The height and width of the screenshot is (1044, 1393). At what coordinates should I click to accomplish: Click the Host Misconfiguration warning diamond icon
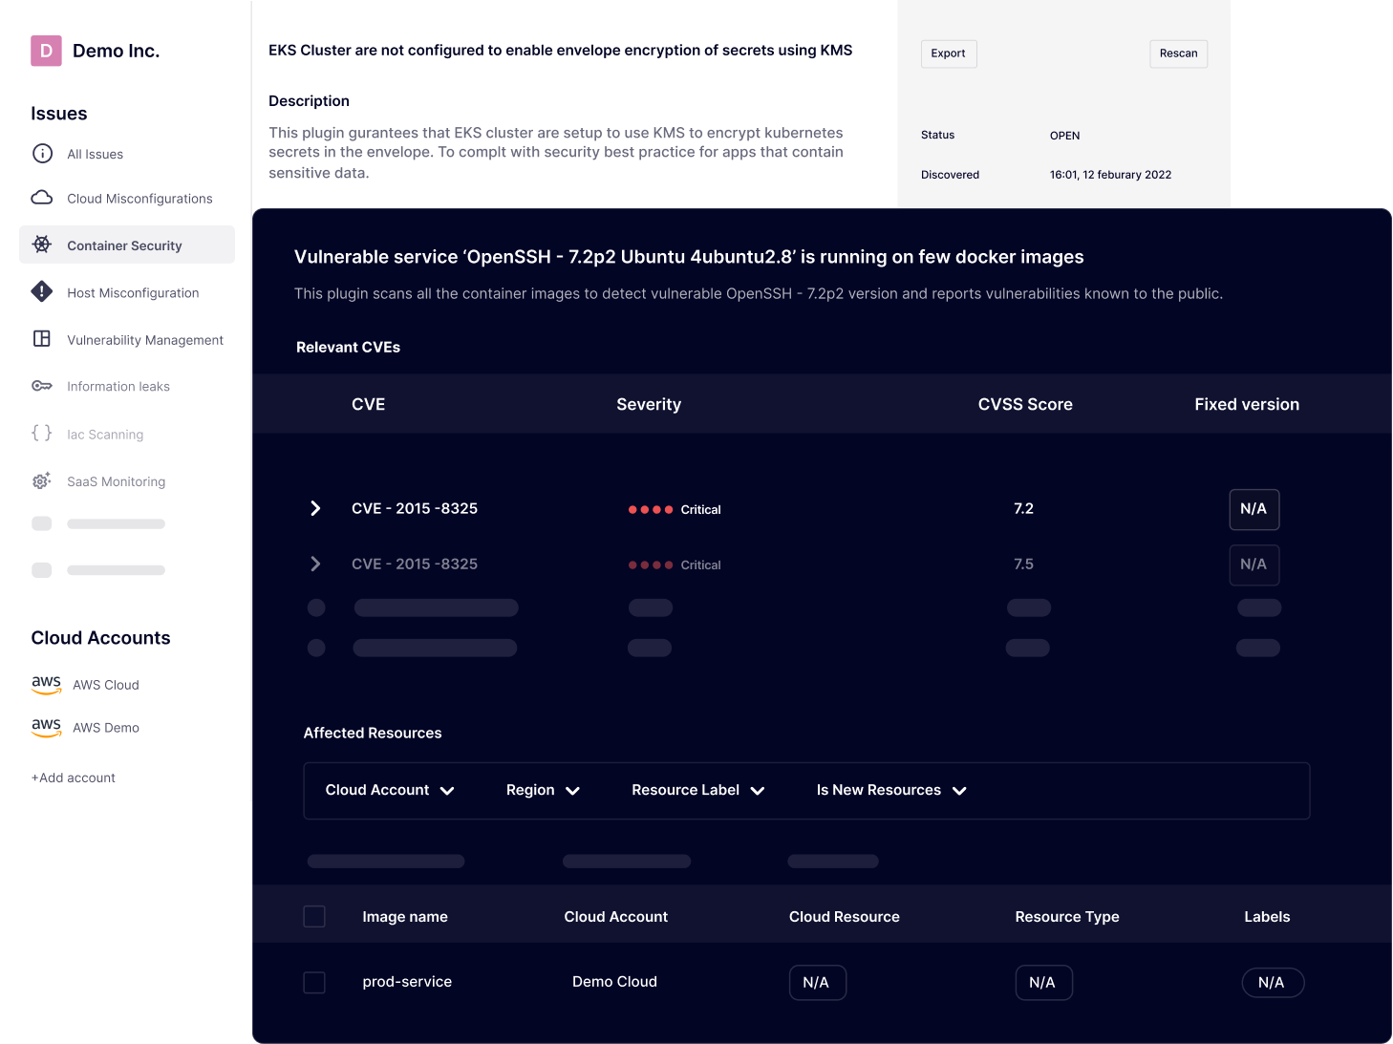coord(42,292)
